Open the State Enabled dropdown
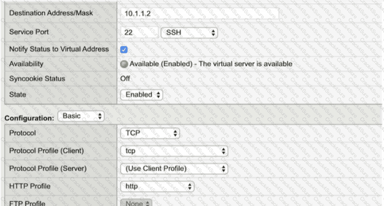 (142, 95)
